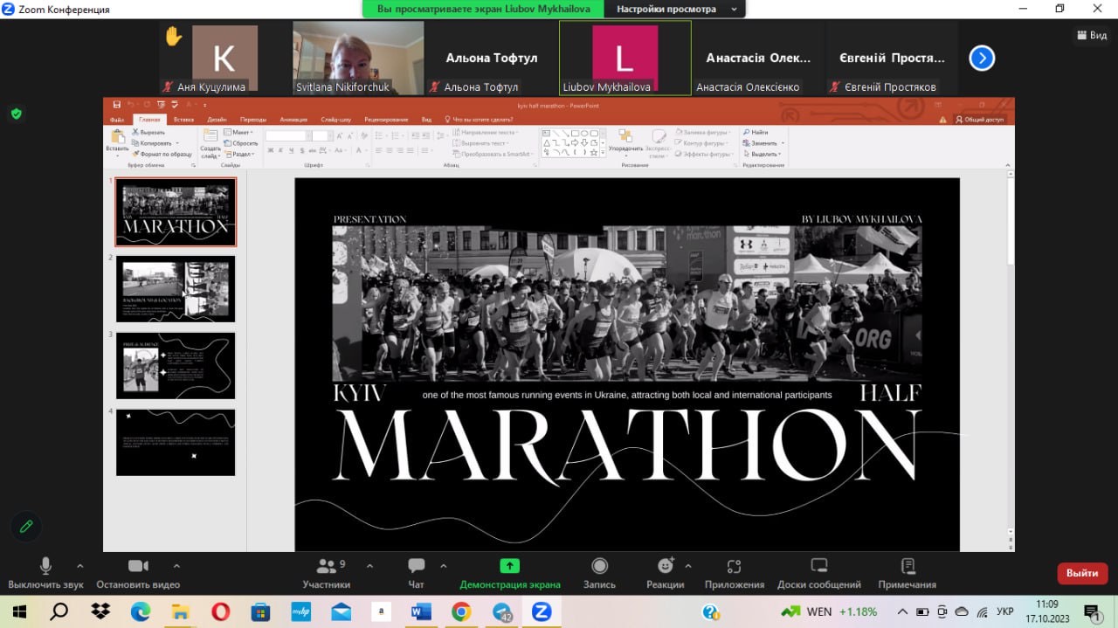Open the Участники participants panel

point(327,572)
